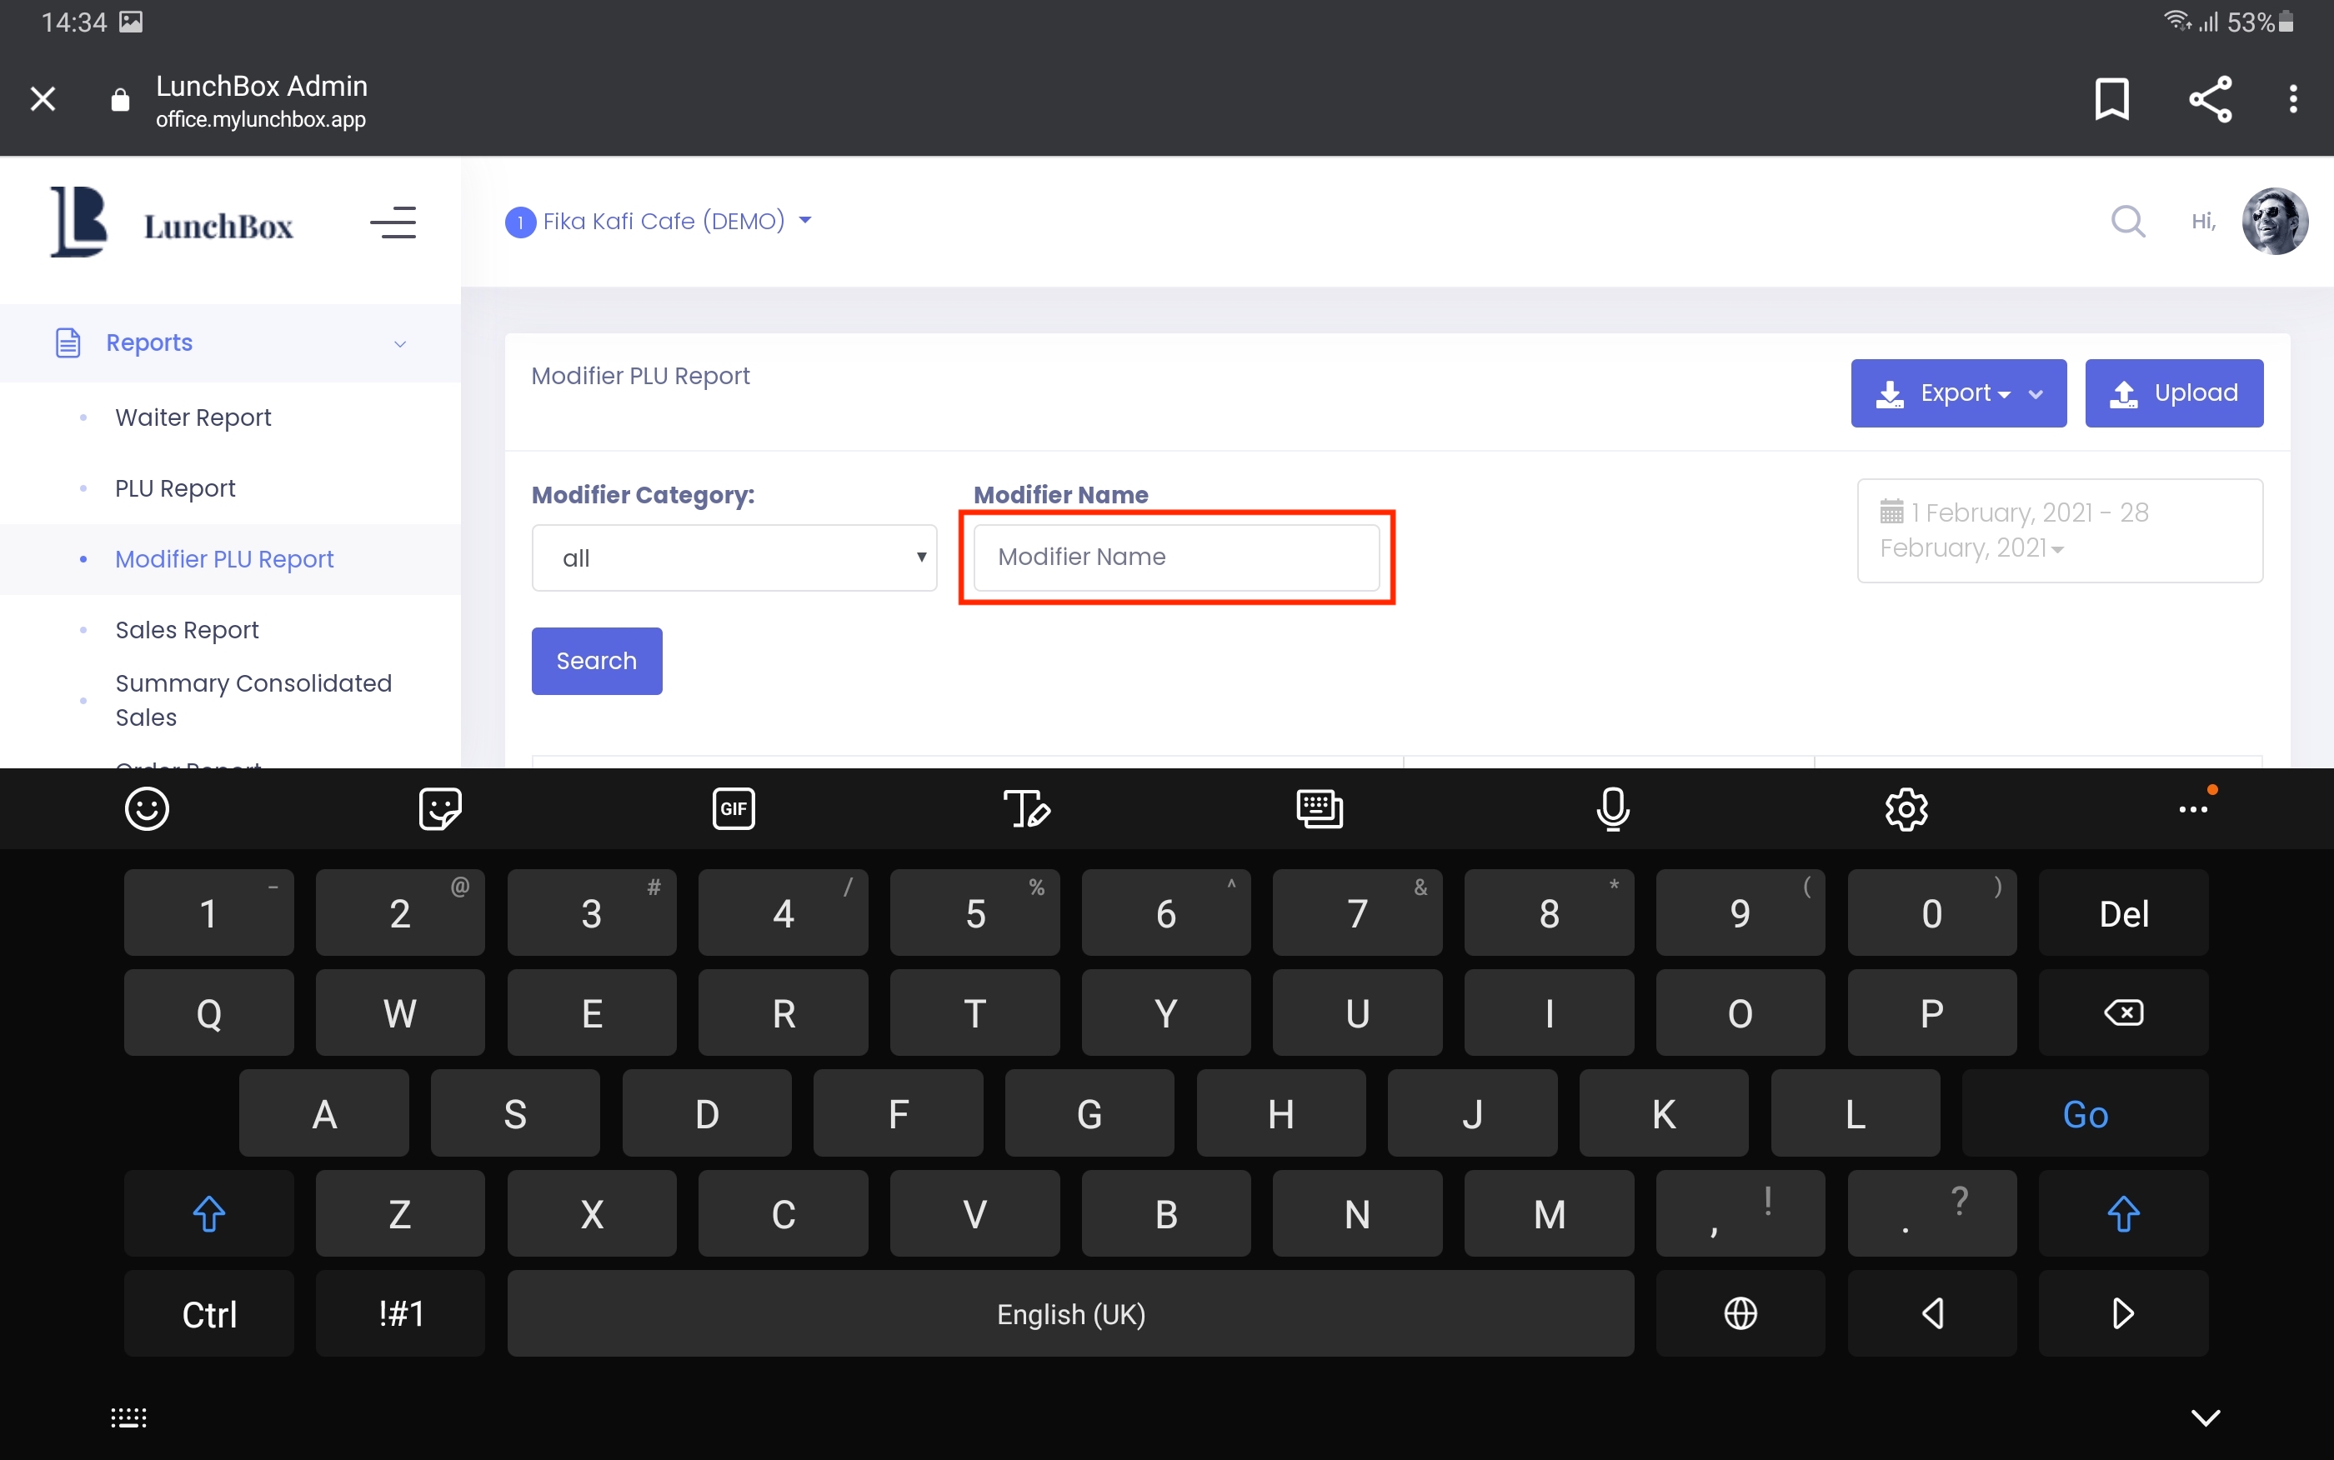Click the blue Search button
Viewport: 2334px width, 1460px height.
click(596, 662)
